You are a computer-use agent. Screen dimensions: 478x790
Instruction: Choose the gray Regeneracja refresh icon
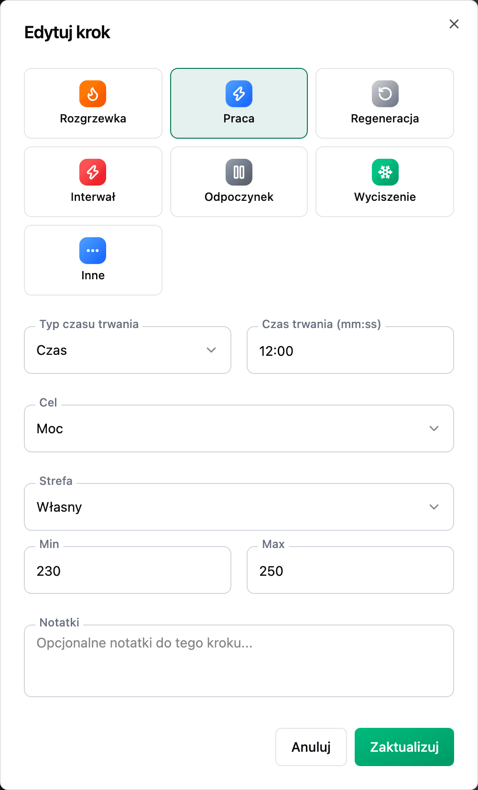point(385,94)
